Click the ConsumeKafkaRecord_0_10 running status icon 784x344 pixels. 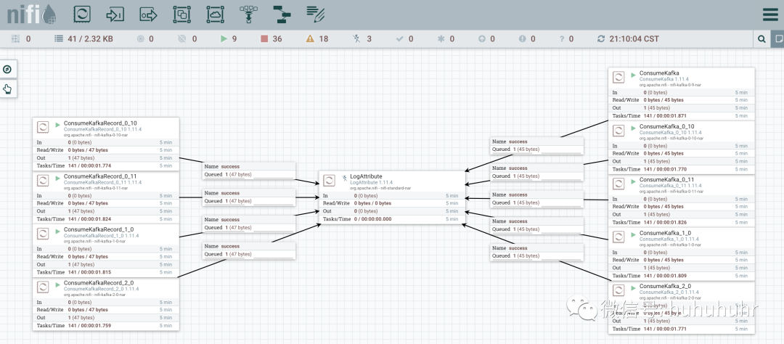tap(58, 124)
